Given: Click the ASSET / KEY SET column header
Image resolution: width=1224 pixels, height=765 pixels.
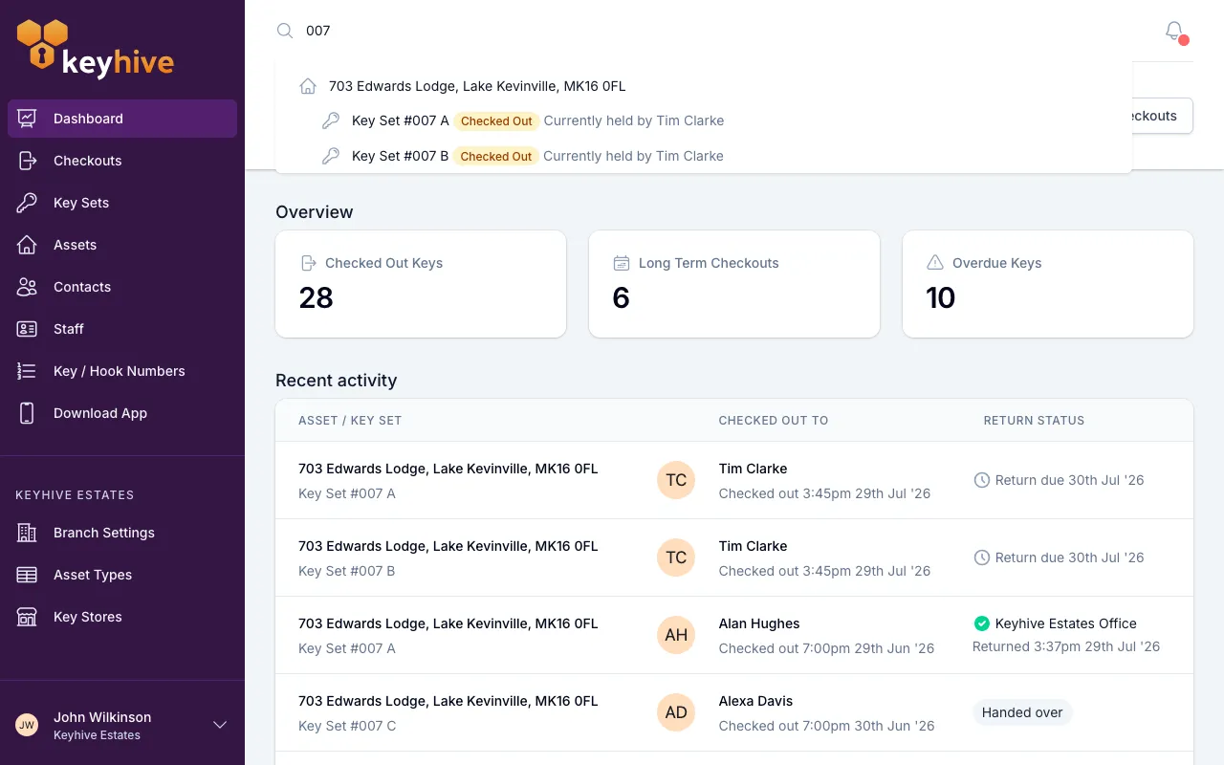Looking at the screenshot, I should [x=350, y=421].
